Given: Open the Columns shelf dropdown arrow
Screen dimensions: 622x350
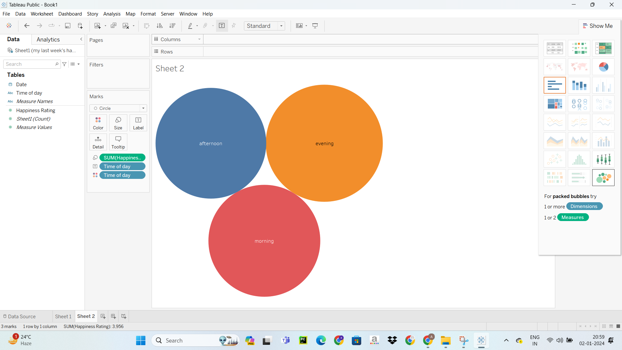Looking at the screenshot, I should click(x=199, y=40).
